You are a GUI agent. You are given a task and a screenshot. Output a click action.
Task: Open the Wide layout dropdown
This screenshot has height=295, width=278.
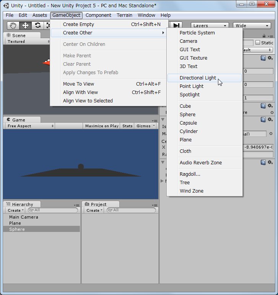pyautogui.click(x=252, y=26)
